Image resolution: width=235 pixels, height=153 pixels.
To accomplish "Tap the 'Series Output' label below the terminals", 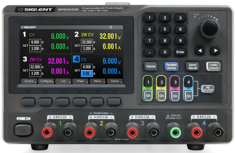I will [x=122, y=139].
